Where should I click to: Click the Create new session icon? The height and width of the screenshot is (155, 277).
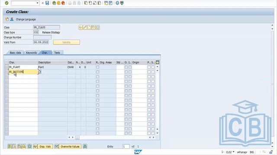coord(106,3)
